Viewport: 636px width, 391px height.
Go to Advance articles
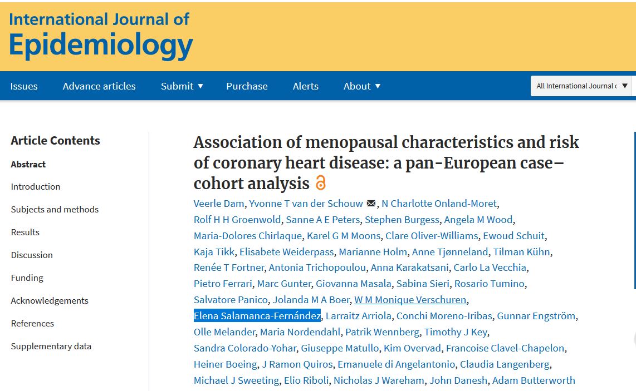[x=99, y=86]
